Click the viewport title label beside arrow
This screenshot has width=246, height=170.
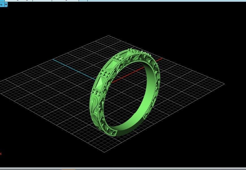(2, 5)
